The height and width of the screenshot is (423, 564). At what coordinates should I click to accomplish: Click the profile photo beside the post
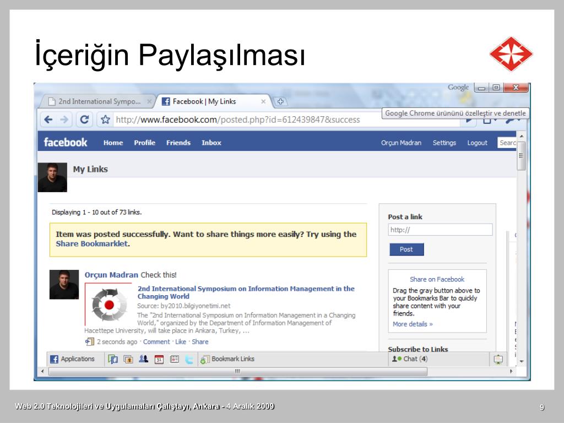click(x=64, y=285)
